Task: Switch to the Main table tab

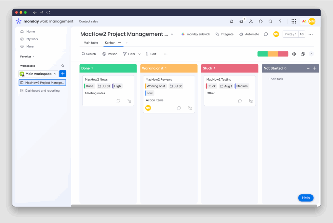Action: coord(91,43)
